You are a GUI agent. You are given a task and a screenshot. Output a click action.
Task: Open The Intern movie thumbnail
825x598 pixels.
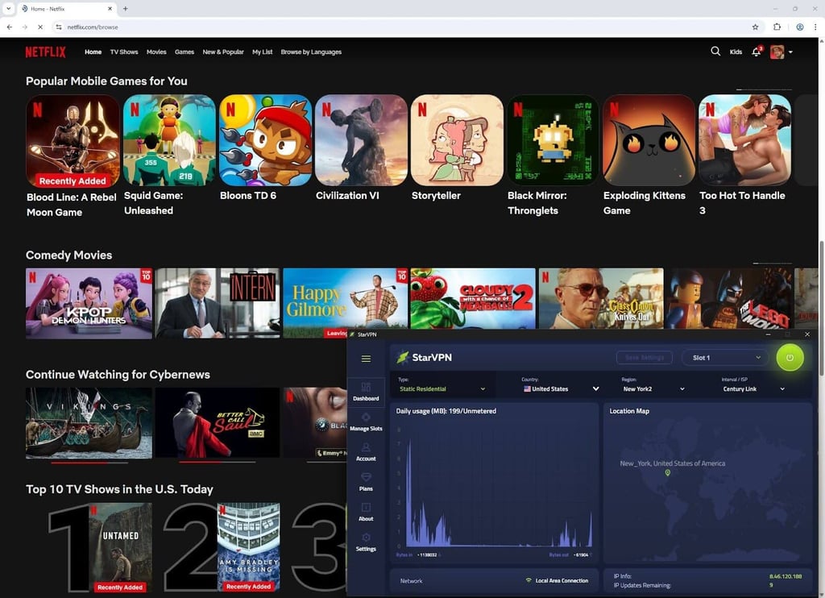pyautogui.click(x=218, y=303)
